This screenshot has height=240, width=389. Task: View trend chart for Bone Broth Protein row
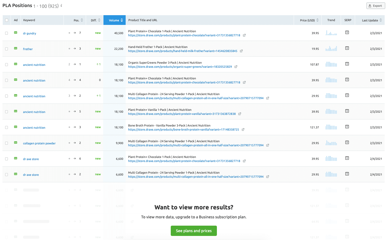331,127
